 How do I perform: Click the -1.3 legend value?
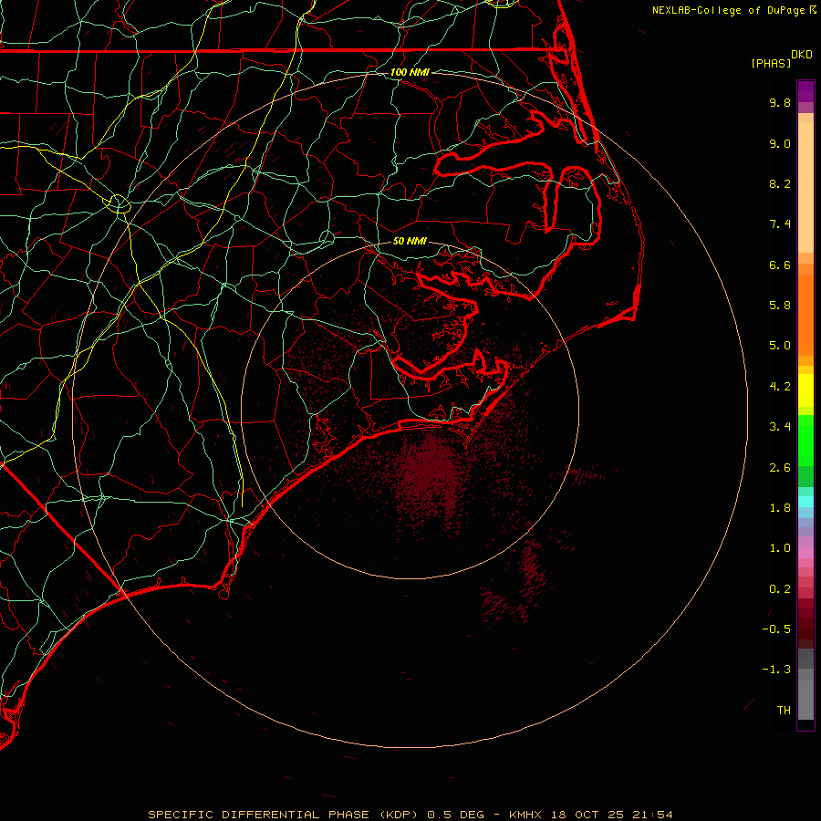(x=776, y=670)
